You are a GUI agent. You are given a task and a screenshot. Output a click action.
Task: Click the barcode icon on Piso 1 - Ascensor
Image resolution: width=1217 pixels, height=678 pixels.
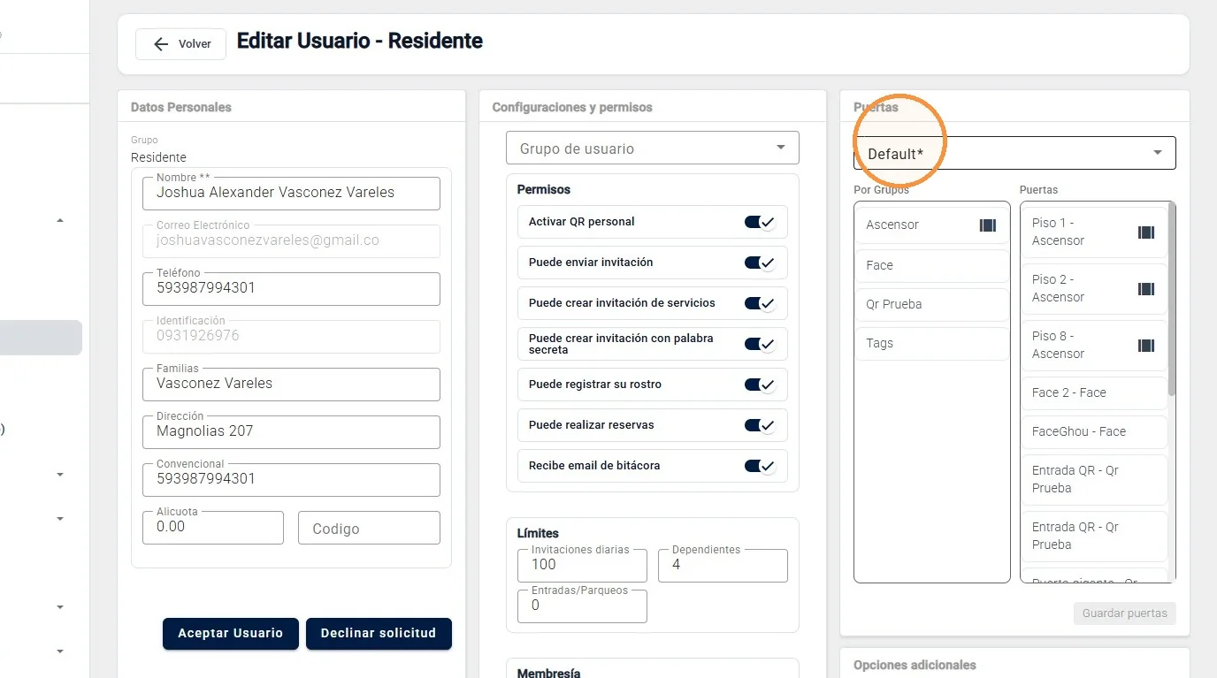(x=1146, y=232)
